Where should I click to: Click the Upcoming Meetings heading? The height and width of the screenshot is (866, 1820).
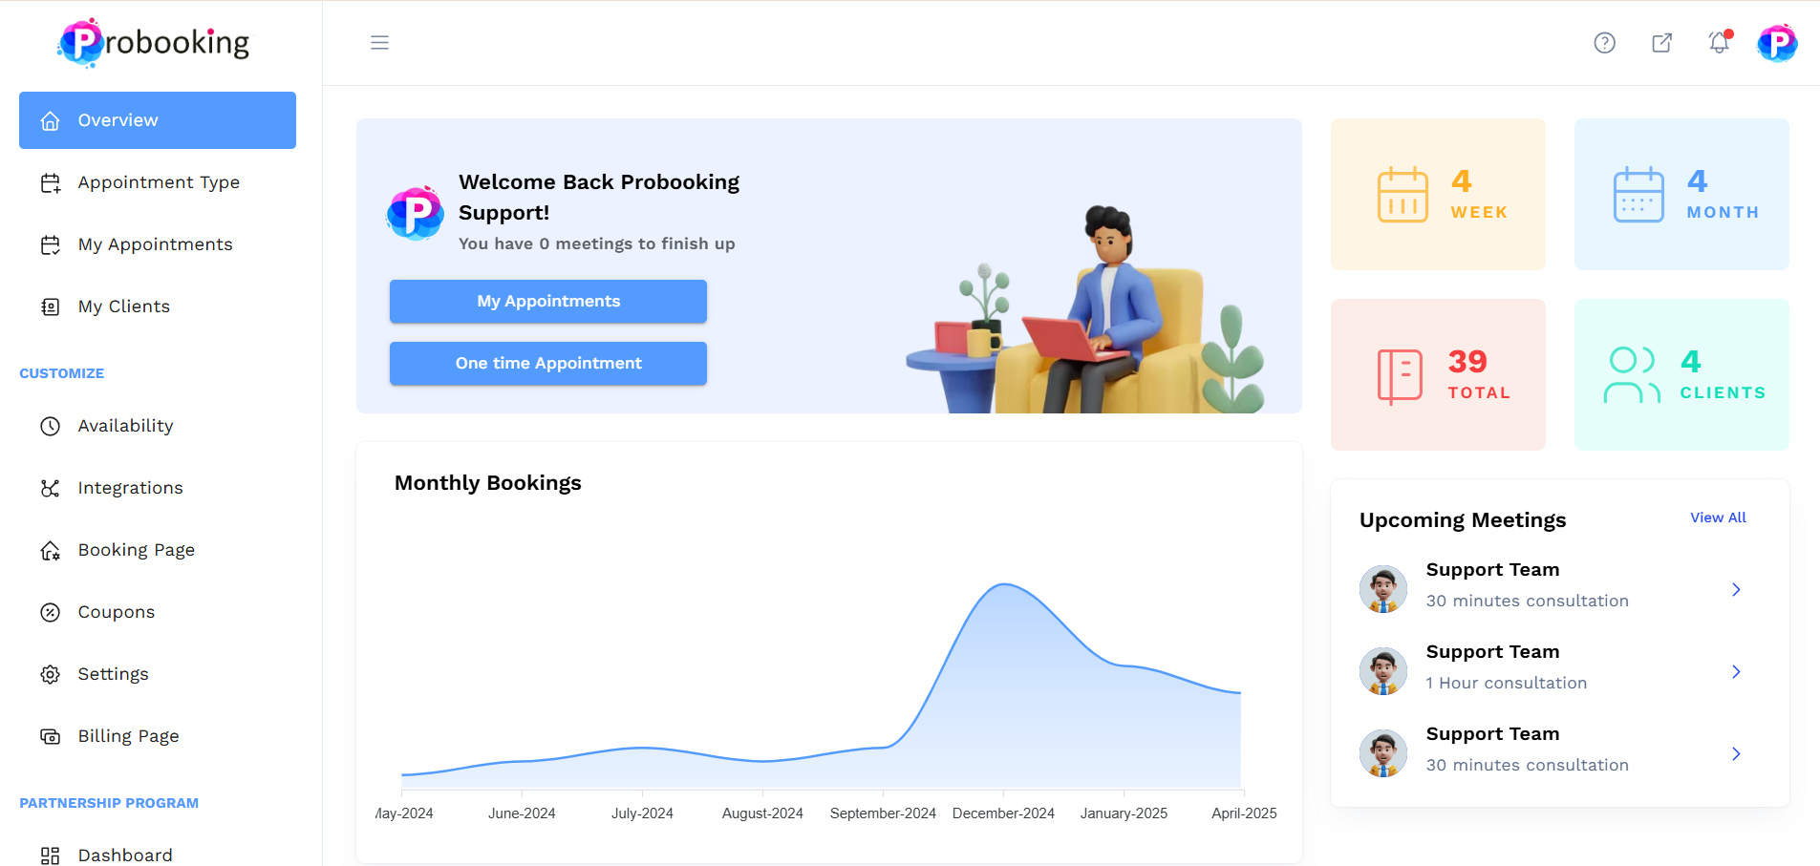click(1463, 520)
